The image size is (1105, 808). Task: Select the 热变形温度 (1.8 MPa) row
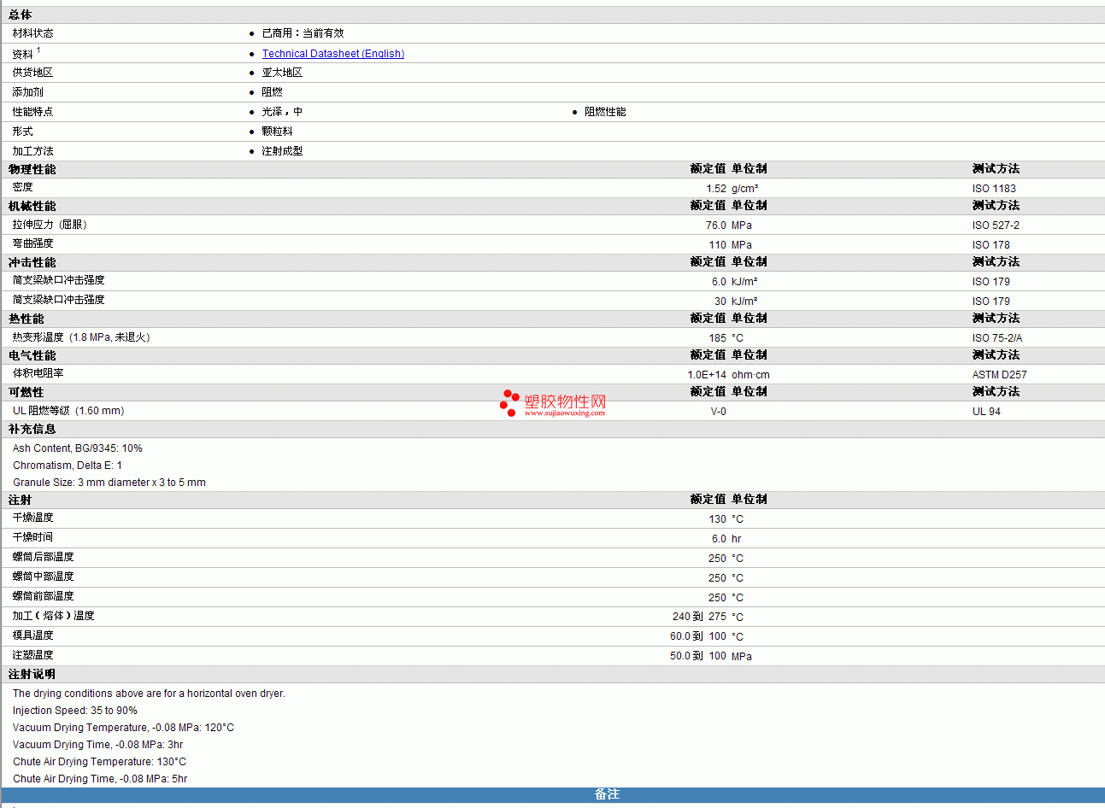[552, 337]
